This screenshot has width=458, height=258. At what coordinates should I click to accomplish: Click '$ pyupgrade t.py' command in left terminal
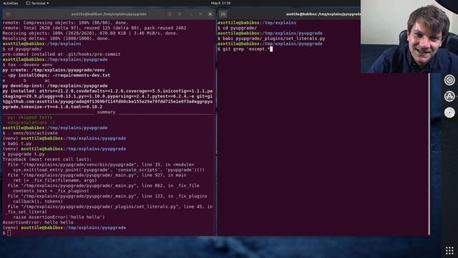click(x=24, y=154)
